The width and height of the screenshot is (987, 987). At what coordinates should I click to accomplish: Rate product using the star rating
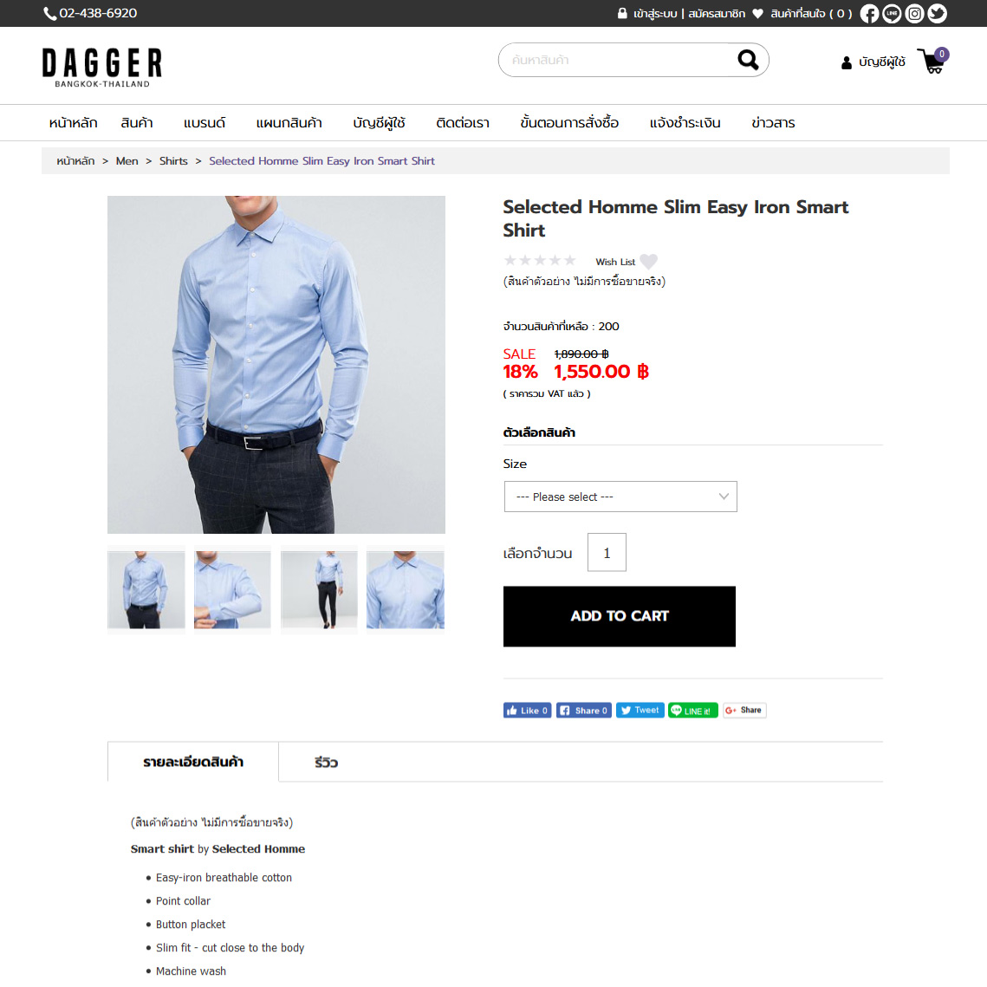[x=540, y=260]
